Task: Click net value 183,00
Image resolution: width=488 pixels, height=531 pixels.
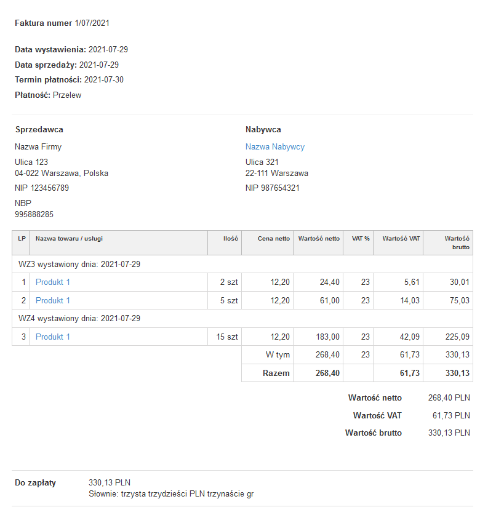Action: [x=327, y=337]
